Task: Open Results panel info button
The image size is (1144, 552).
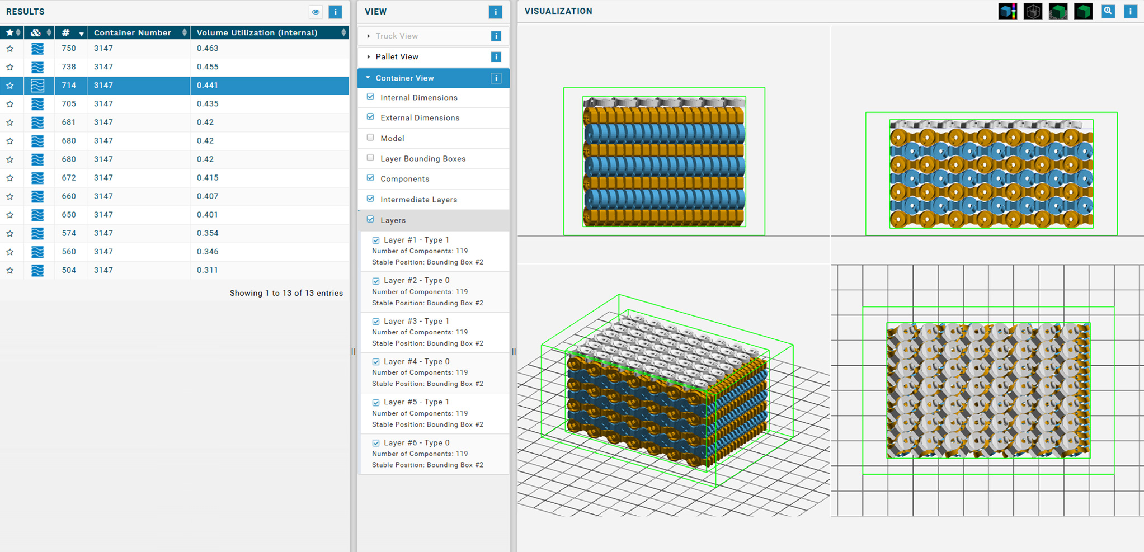Action: [x=335, y=12]
